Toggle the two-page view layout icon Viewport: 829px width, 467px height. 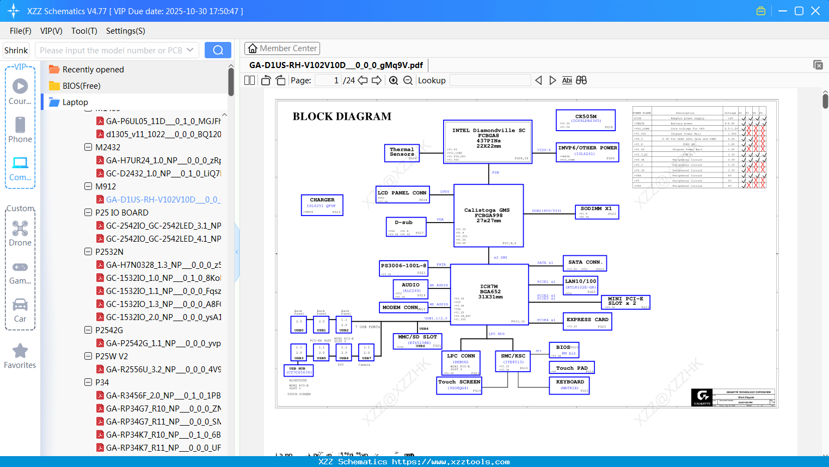tap(249, 80)
